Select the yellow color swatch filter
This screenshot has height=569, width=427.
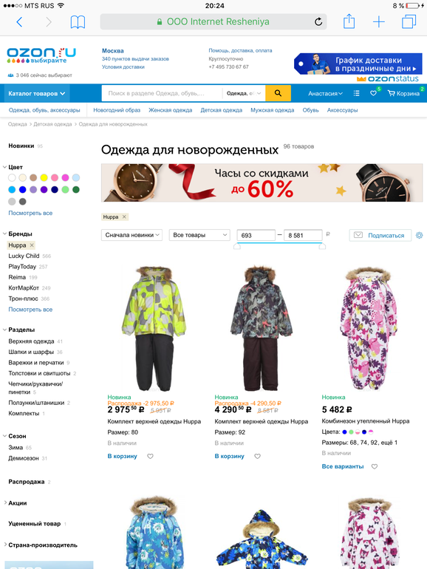click(44, 177)
